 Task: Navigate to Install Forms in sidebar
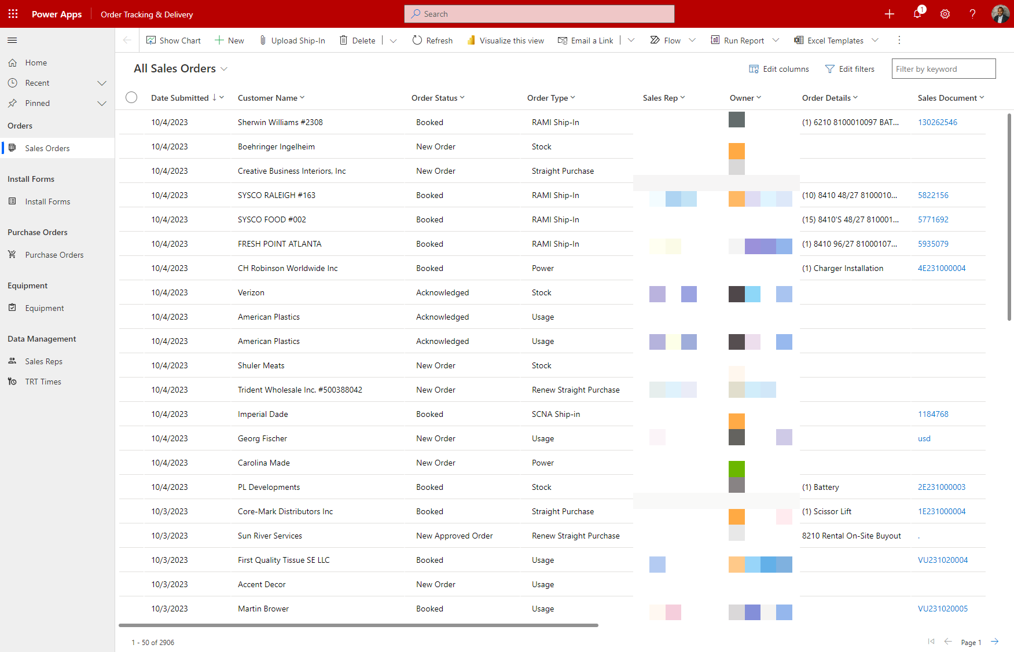point(57,202)
